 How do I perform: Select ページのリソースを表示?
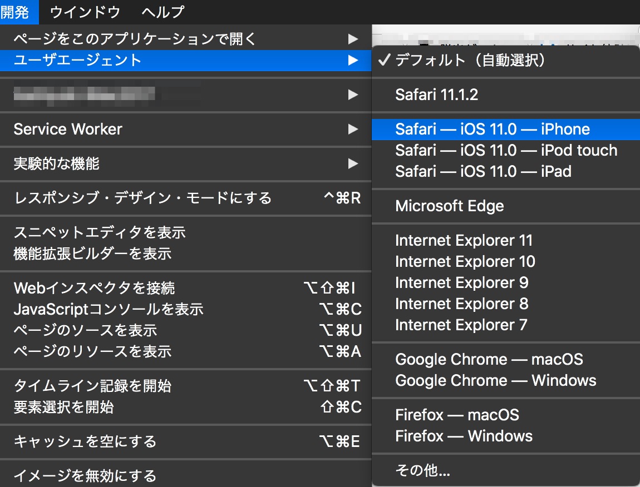[x=186, y=351]
